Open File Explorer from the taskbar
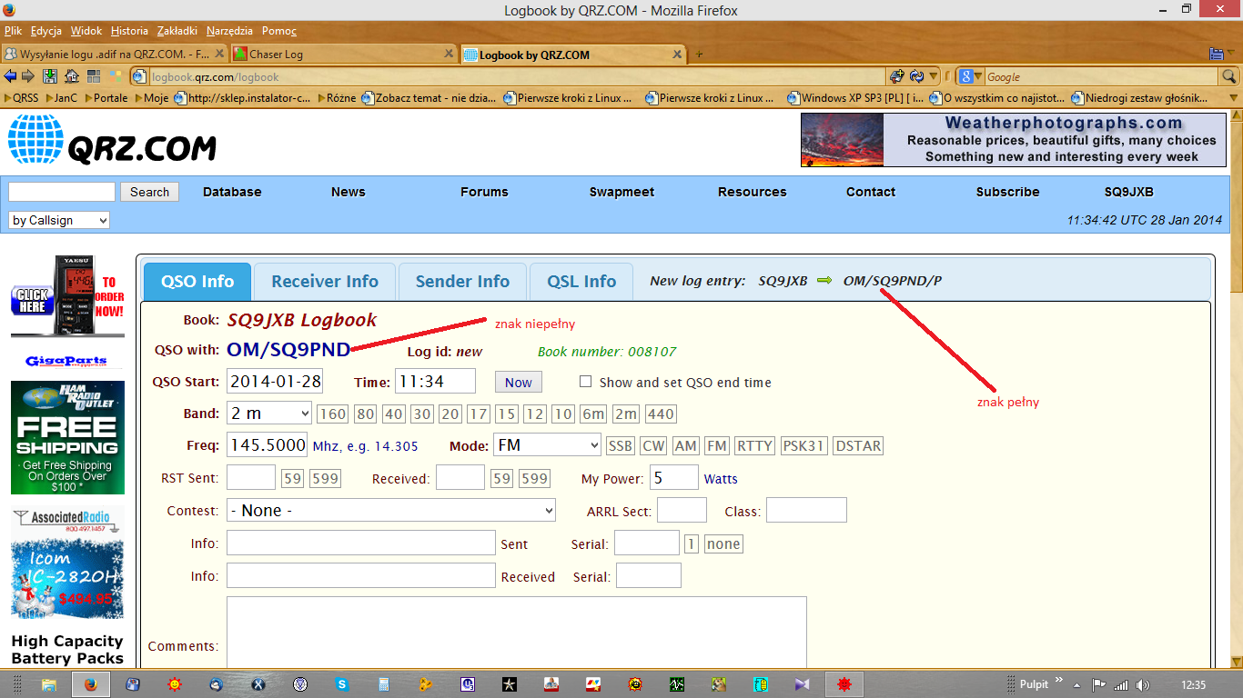 click(x=49, y=684)
